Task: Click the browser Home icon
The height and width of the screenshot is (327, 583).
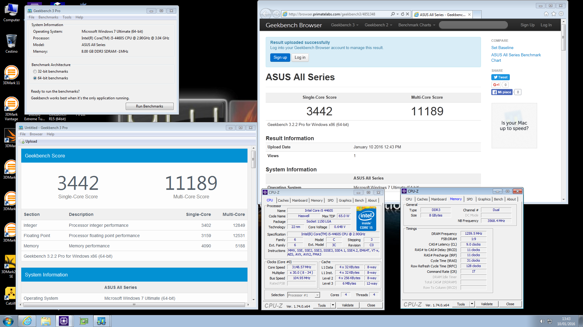Action: (546, 14)
